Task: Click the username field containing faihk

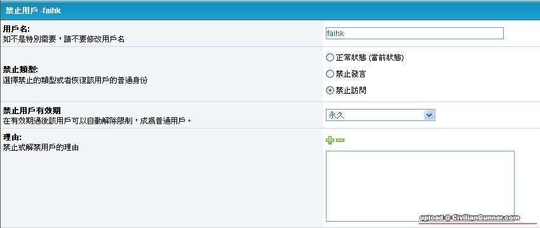Action: (x=415, y=34)
